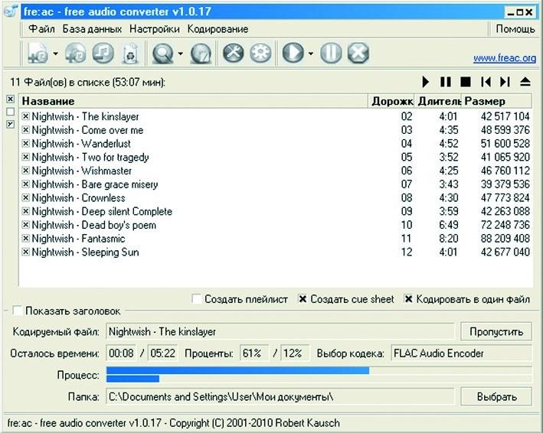543x433 pixels.
Task: Open the dropdown arrow beside Start encoding
Action: pos(310,54)
